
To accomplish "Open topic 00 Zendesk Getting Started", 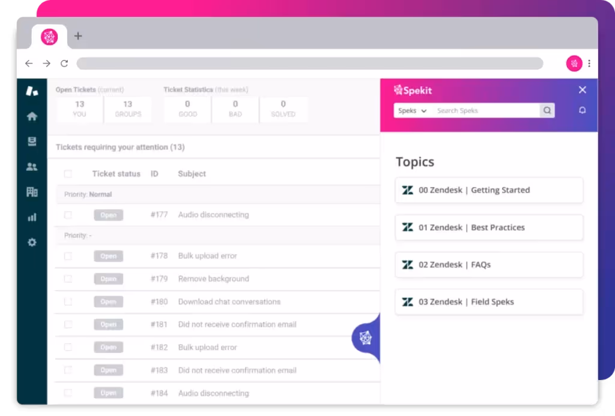I will 489,190.
